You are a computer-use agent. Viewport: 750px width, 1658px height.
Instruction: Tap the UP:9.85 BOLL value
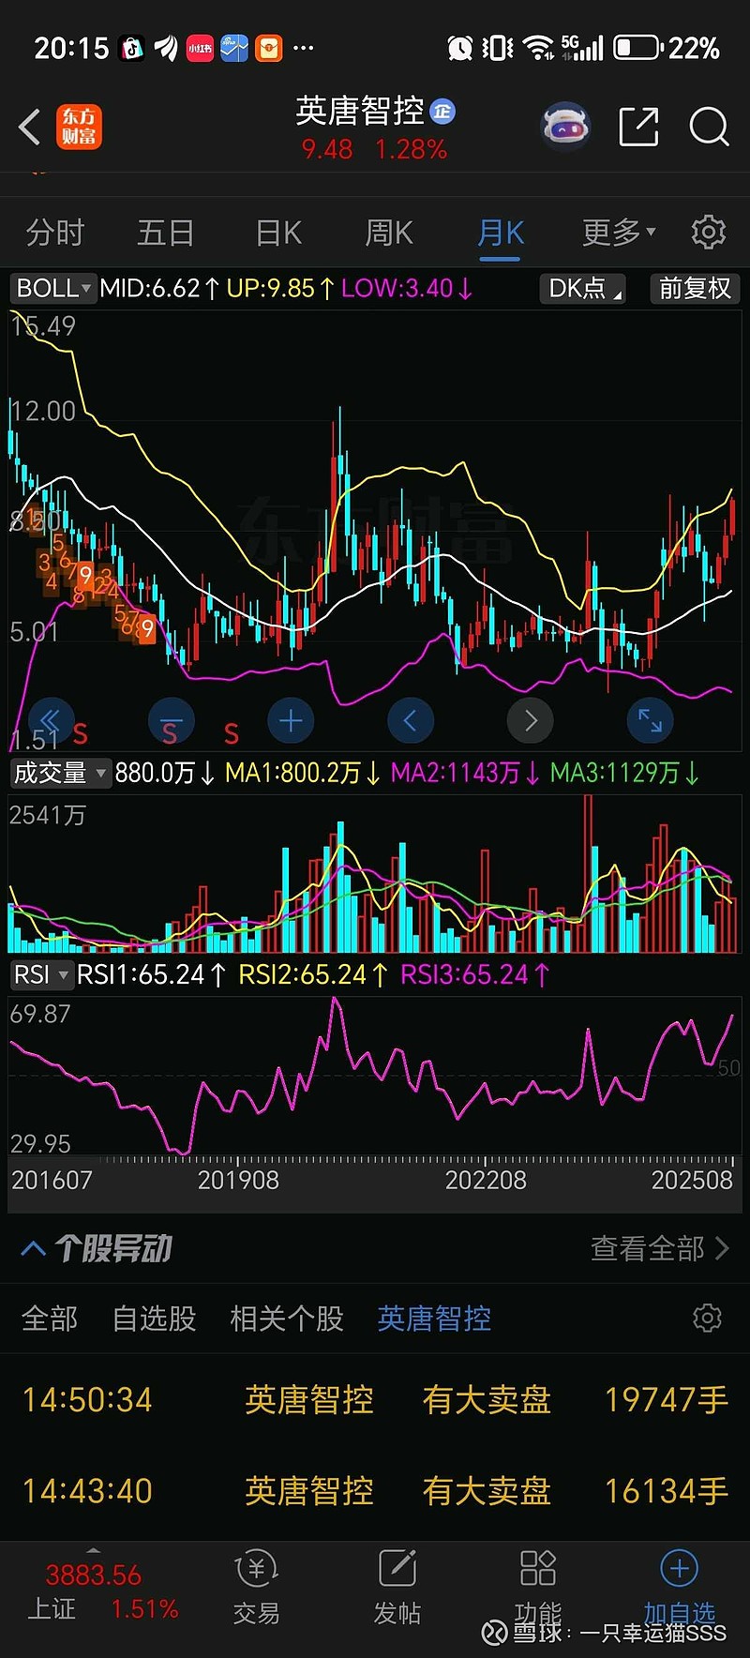280,288
